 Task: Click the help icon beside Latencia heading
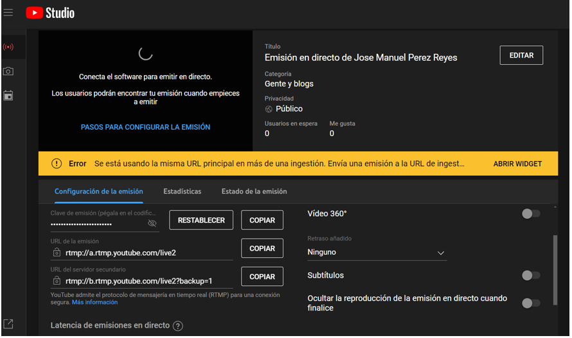click(x=178, y=326)
